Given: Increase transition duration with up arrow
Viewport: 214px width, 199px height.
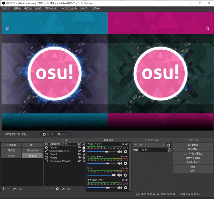Looking at the screenshot, I should 169,149.
